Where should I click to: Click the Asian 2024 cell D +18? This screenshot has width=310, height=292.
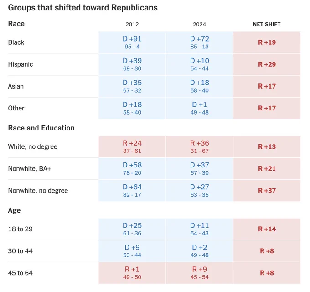(199, 86)
